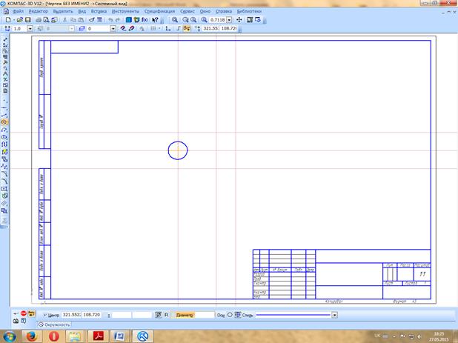The width and height of the screenshot is (458, 343).
Task: Toggle the Центр point checkbox
Action: click(x=45, y=315)
